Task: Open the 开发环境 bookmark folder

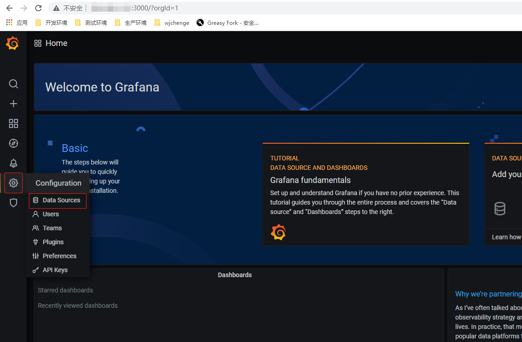Action: pos(51,23)
